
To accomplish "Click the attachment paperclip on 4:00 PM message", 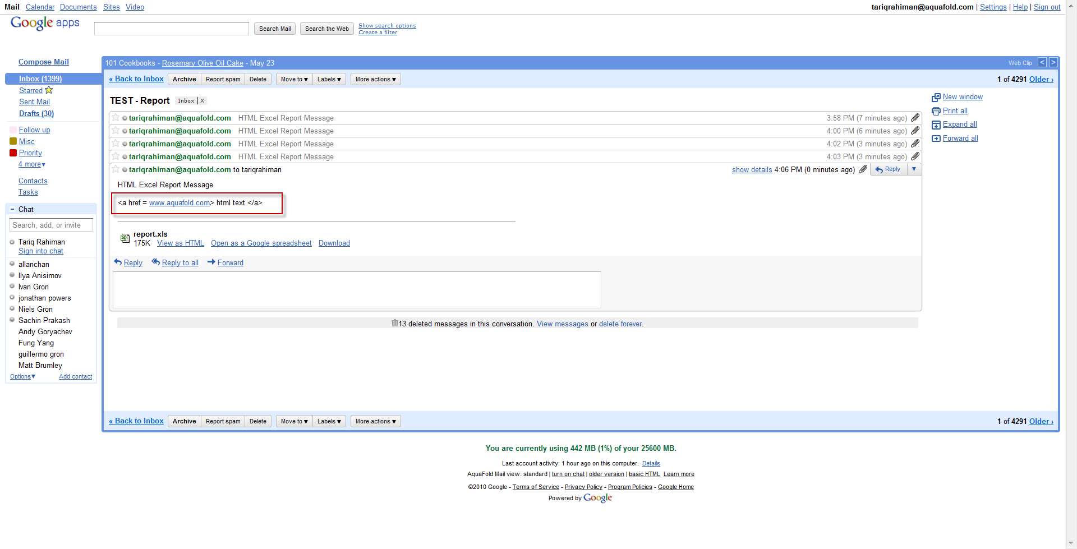I will (915, 131).
